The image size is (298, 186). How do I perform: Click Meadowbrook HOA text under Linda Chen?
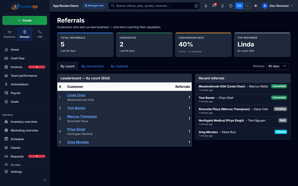[x=80, y=100]
